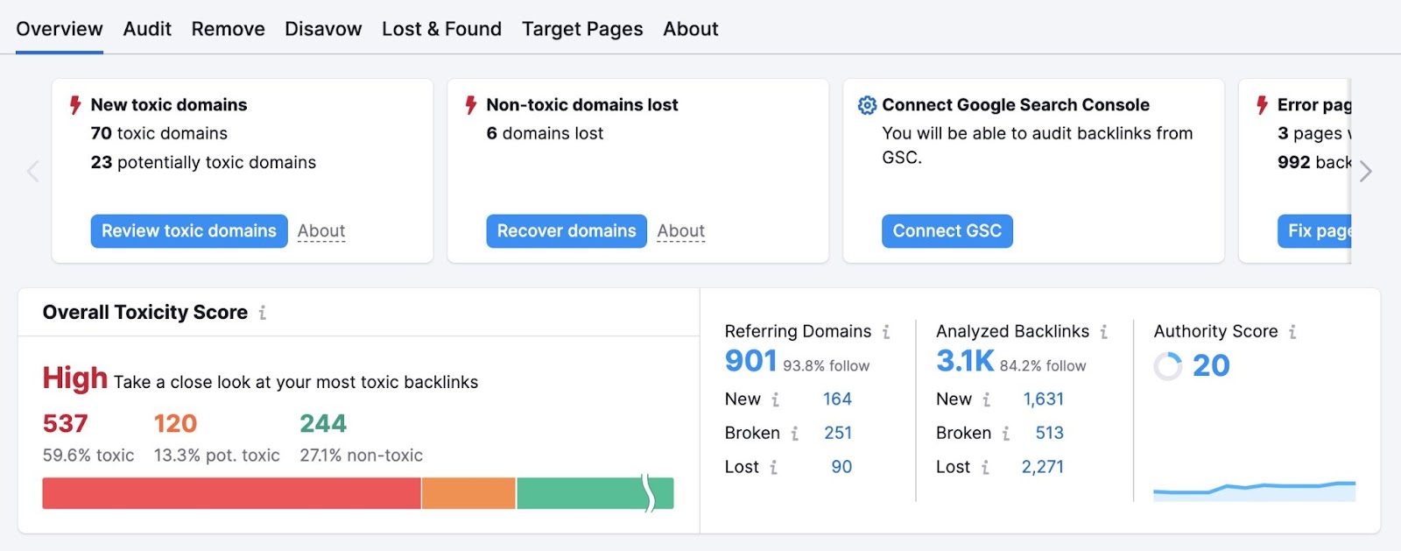Click the Authority Score donut icon

pos(1168,366)
